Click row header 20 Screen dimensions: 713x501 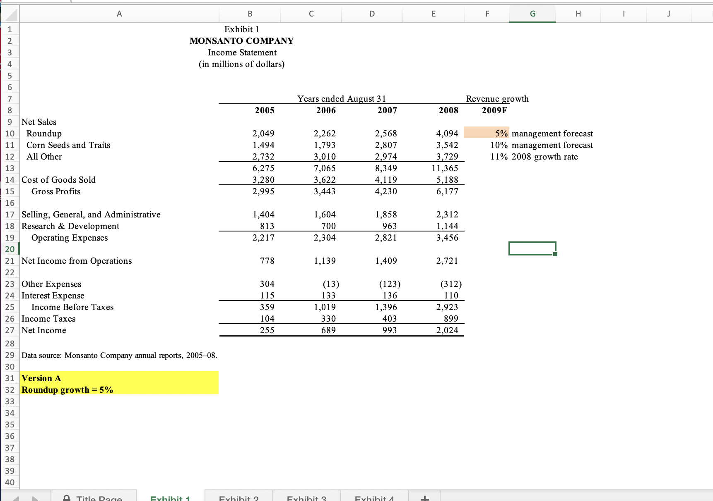10,249
